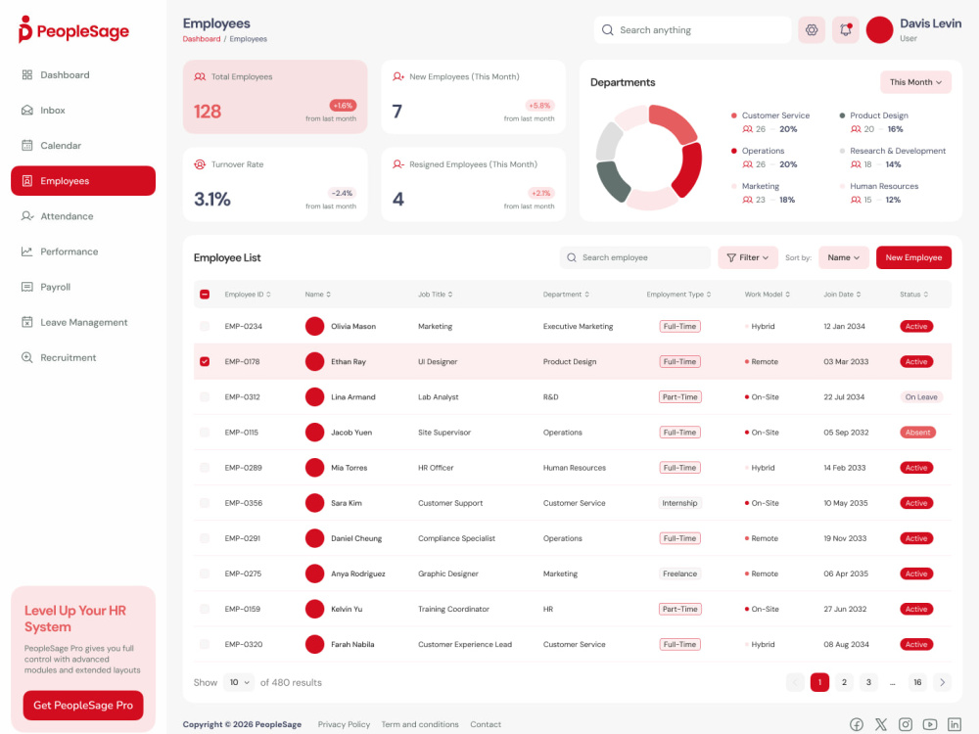Viewport: 979px width, 734px height.
Task: Open the Show 10 rows dropdown
Action: 239,682
